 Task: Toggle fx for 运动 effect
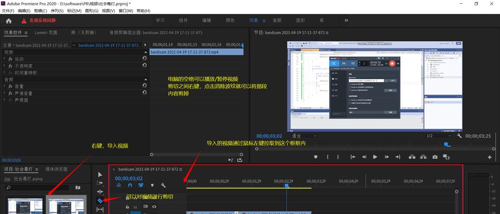click(10, 59)
